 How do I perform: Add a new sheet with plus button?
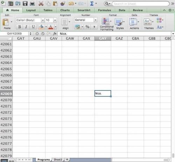click(67, 160)
